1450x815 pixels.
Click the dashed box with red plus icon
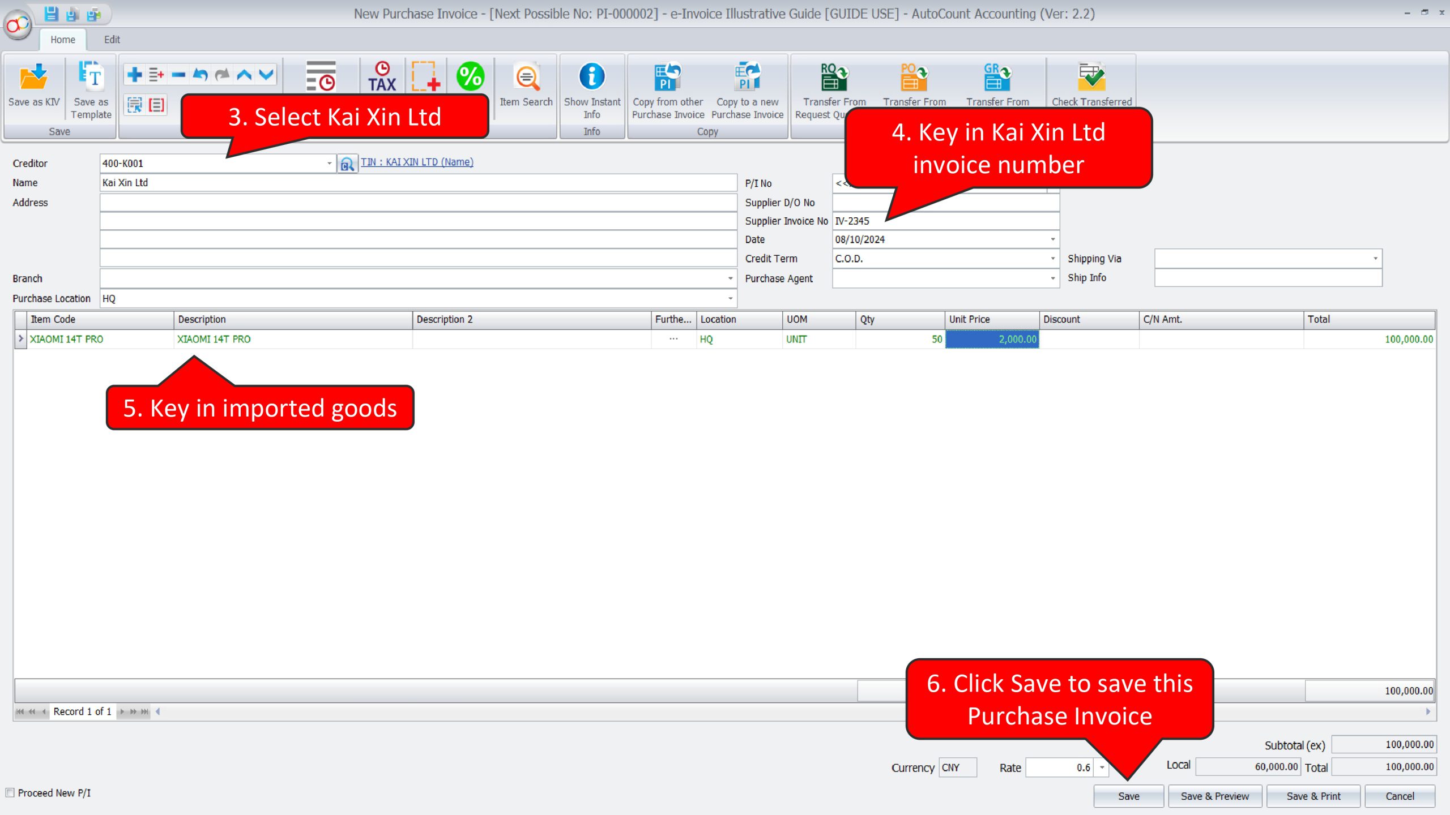pos(425,76)
